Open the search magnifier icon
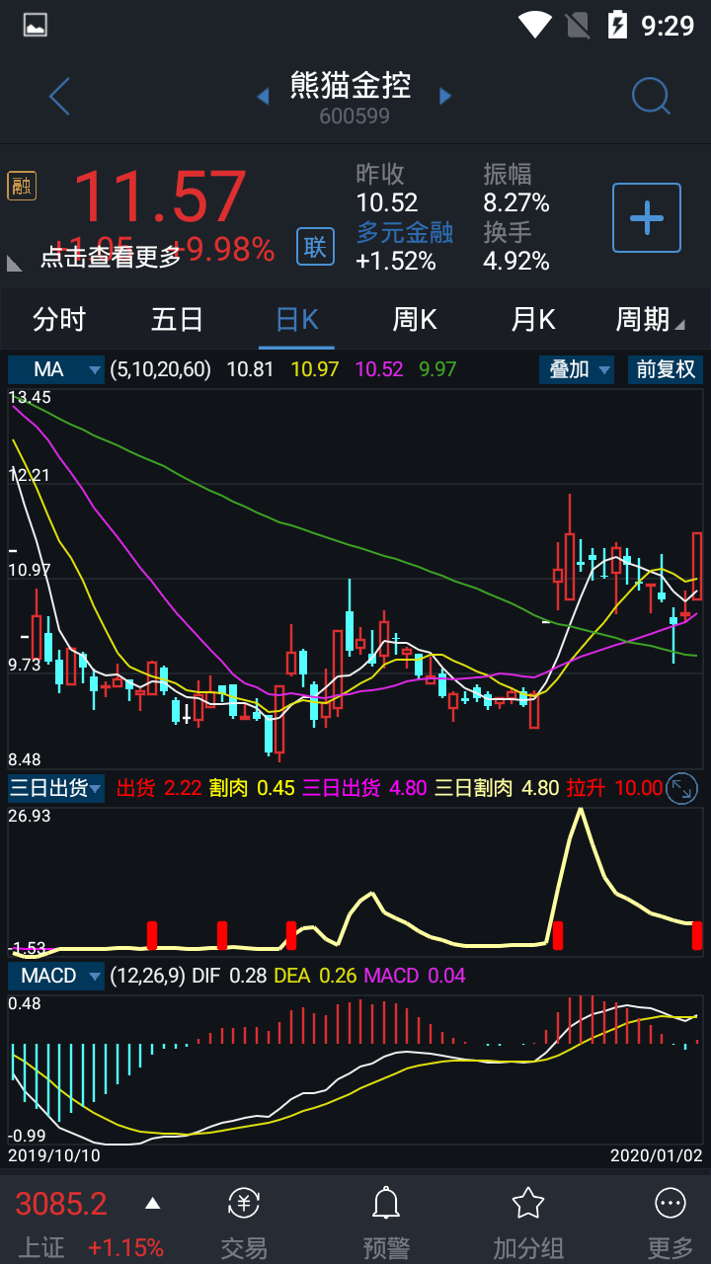Image resolution: width=711 pixels, height=1264 pixels. [651, 96]
